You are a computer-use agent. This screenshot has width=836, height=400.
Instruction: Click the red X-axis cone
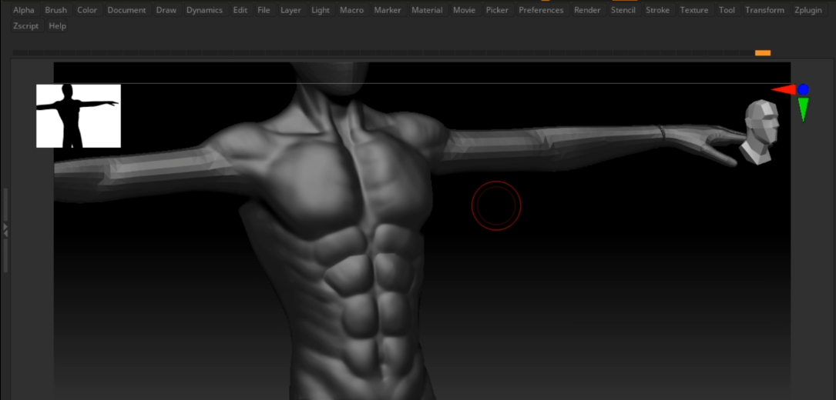(784, 90)
